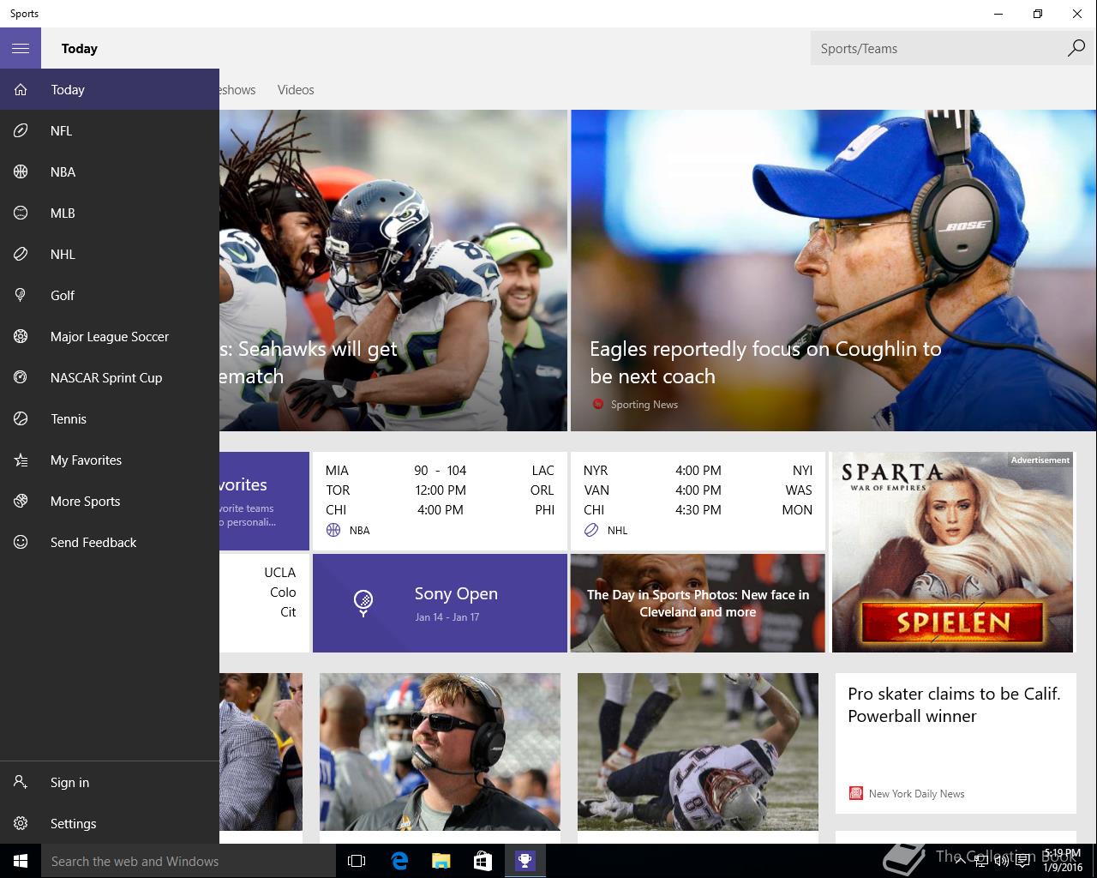Open the fallen Patriots player photo story
1097x878 pixels.
click(698, 751)
